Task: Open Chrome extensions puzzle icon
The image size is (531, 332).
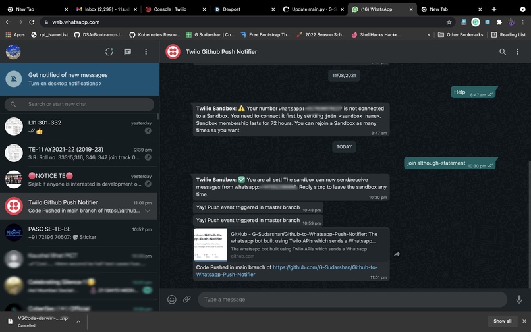Action: tap(499, 22)
